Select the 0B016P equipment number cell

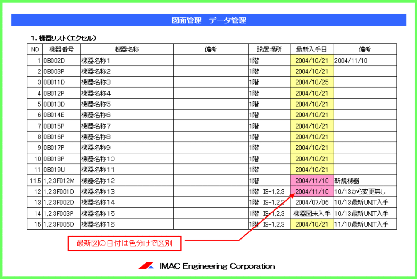coord(61,137)
